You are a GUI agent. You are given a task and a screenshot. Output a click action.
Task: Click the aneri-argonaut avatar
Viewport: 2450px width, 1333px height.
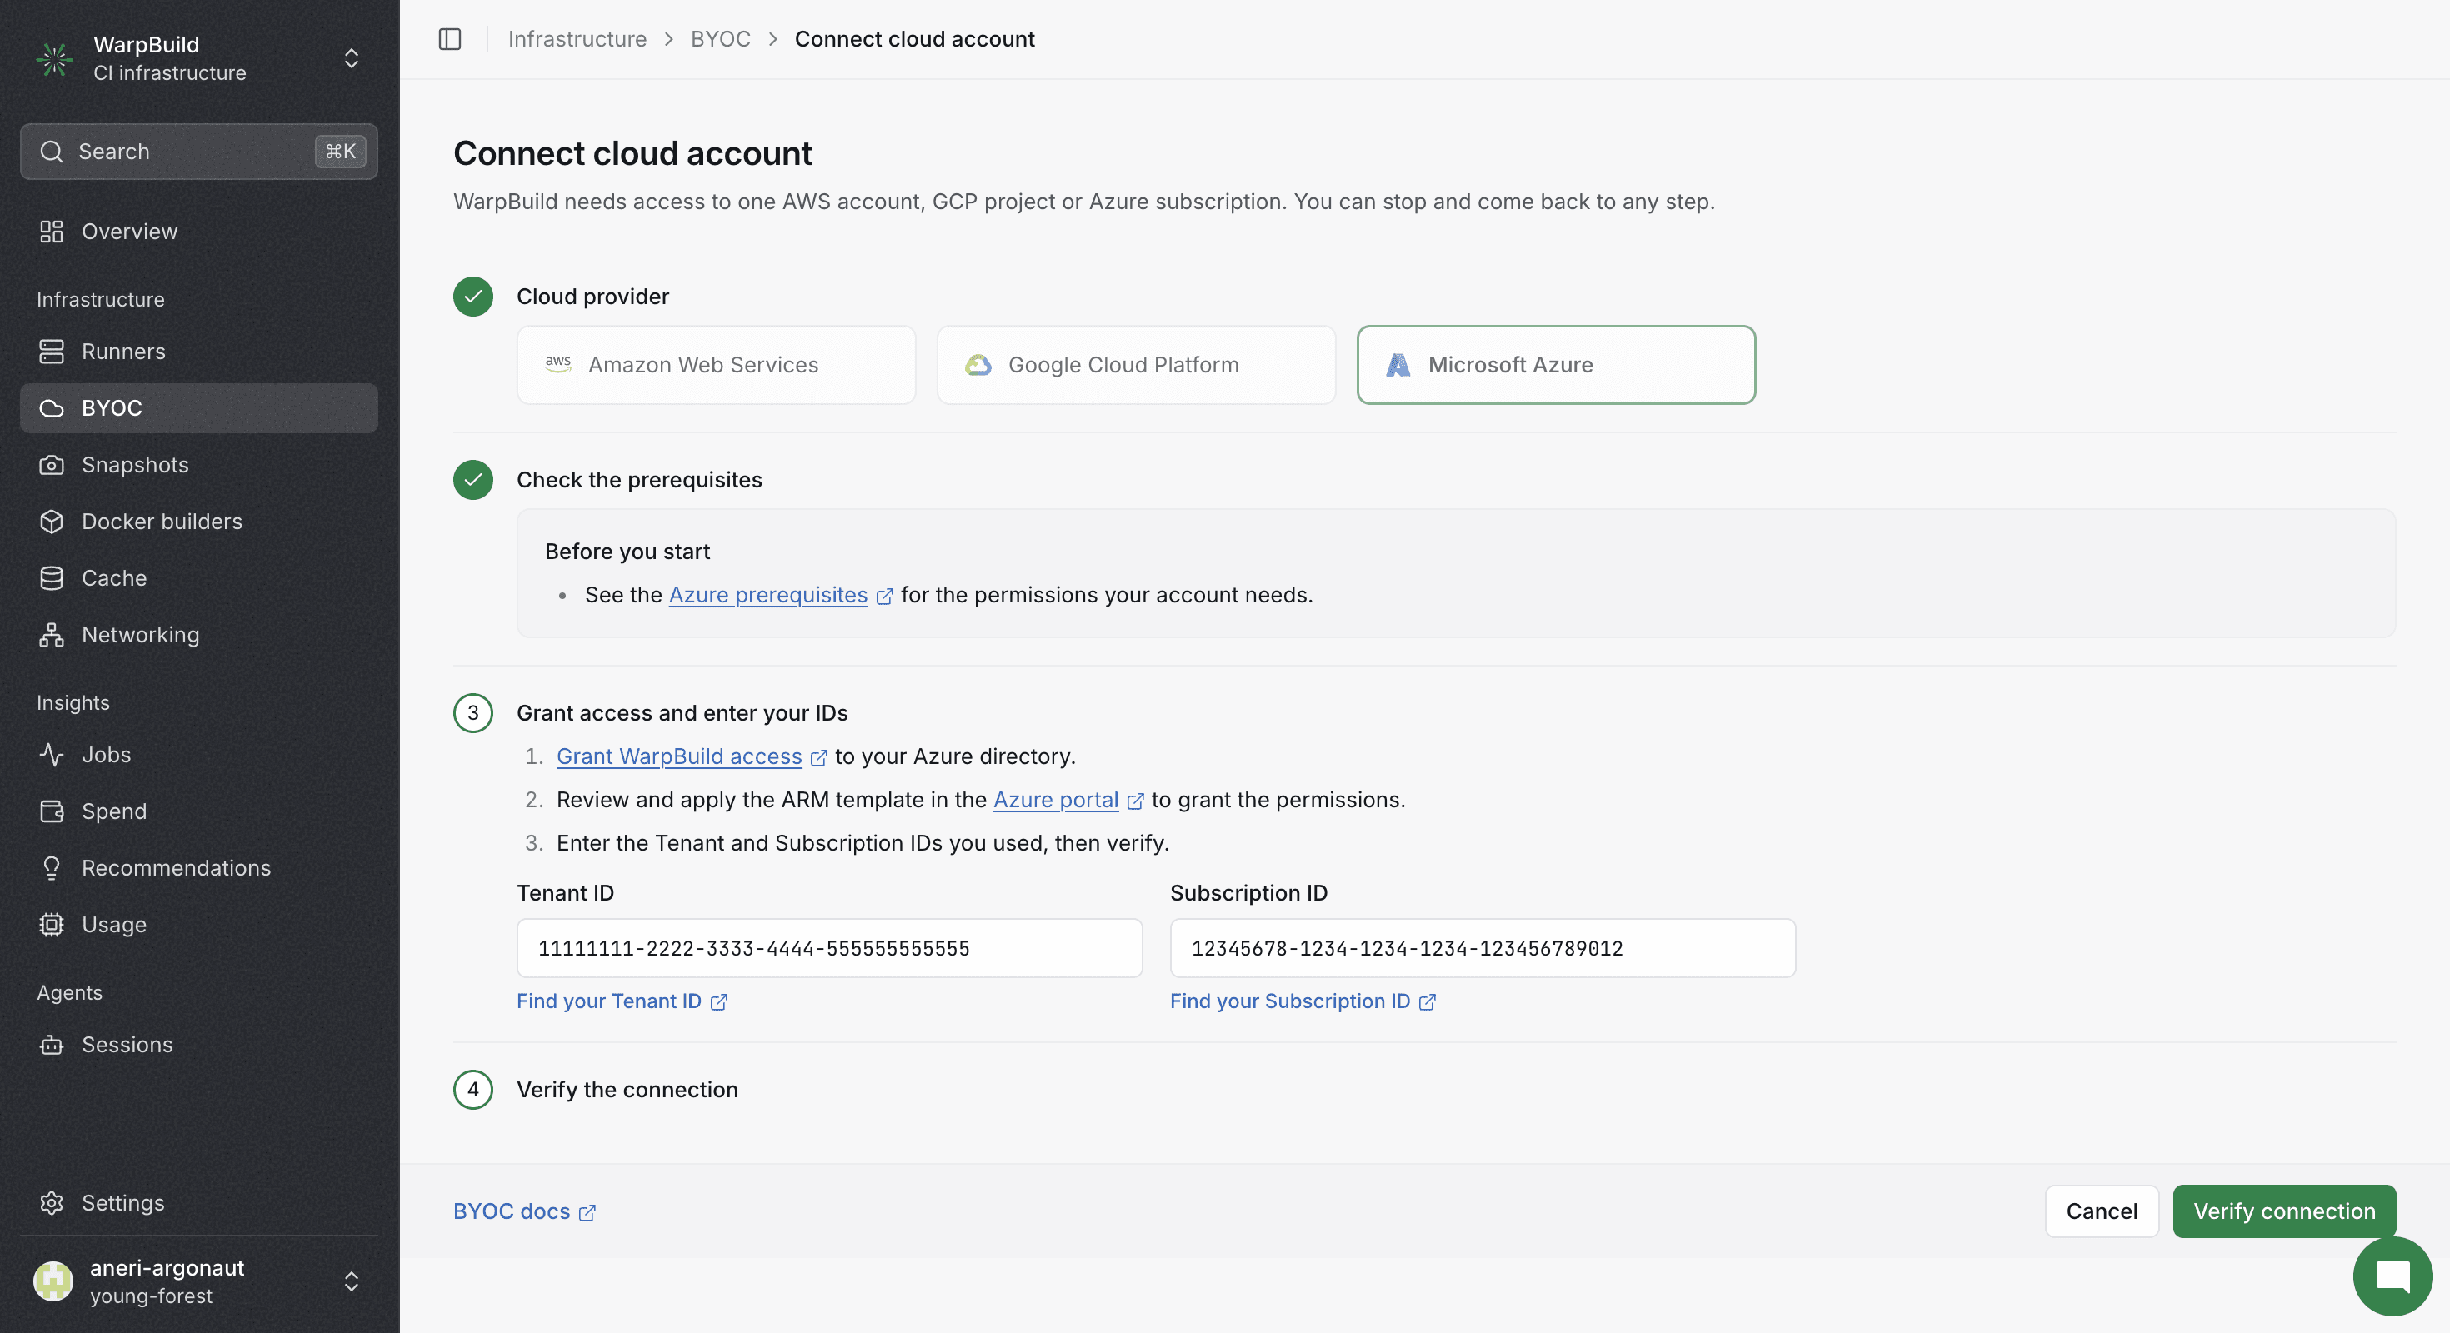click(x=53, y=1281)
